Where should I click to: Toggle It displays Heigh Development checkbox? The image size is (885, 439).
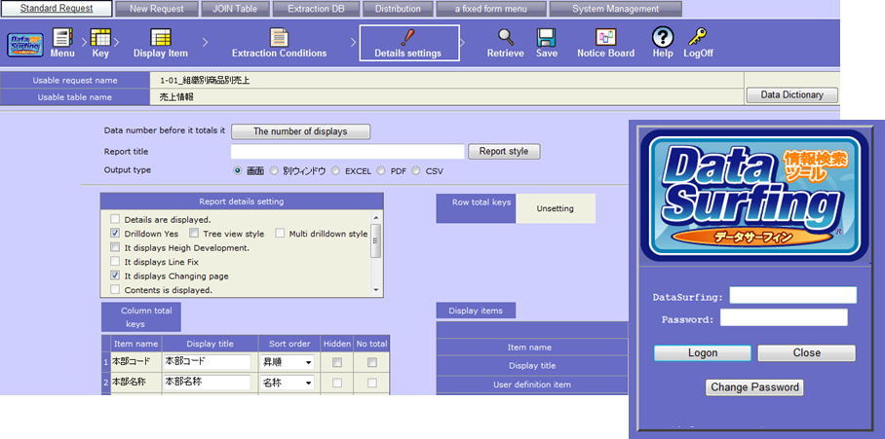pos(115,247)
